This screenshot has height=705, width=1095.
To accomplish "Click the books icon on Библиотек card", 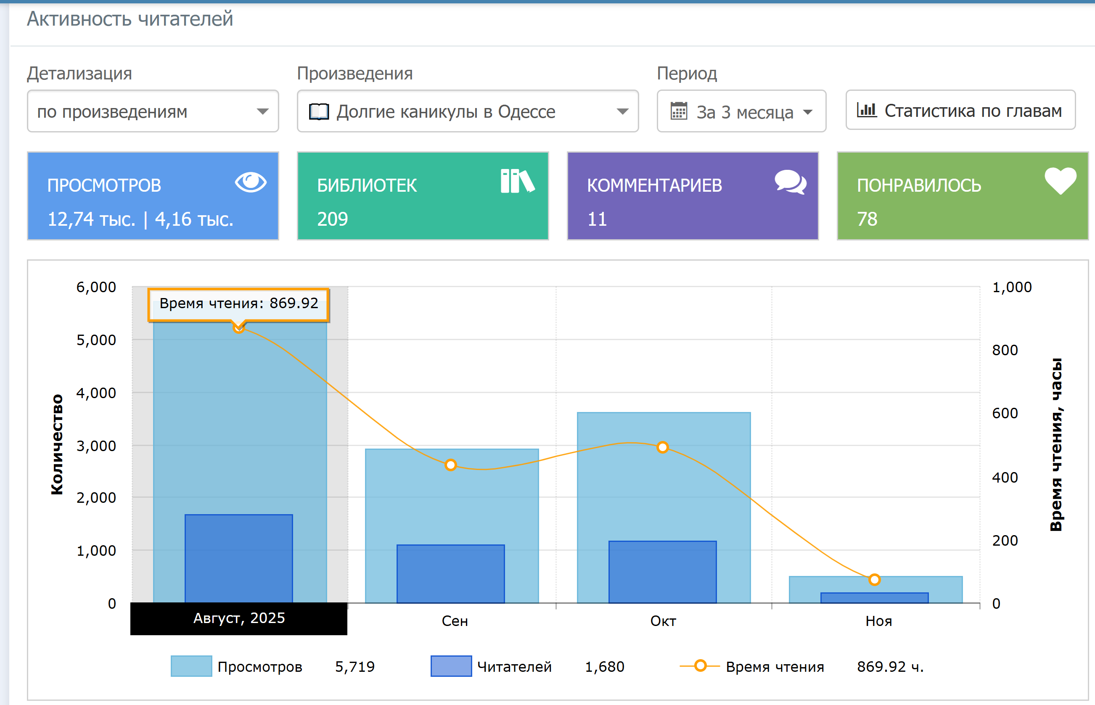I will 517,181.
